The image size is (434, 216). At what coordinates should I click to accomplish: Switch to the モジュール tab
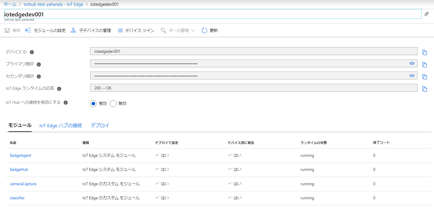click(20, 125)
